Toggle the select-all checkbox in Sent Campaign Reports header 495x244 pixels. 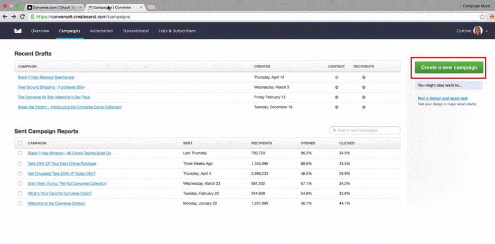20,143
